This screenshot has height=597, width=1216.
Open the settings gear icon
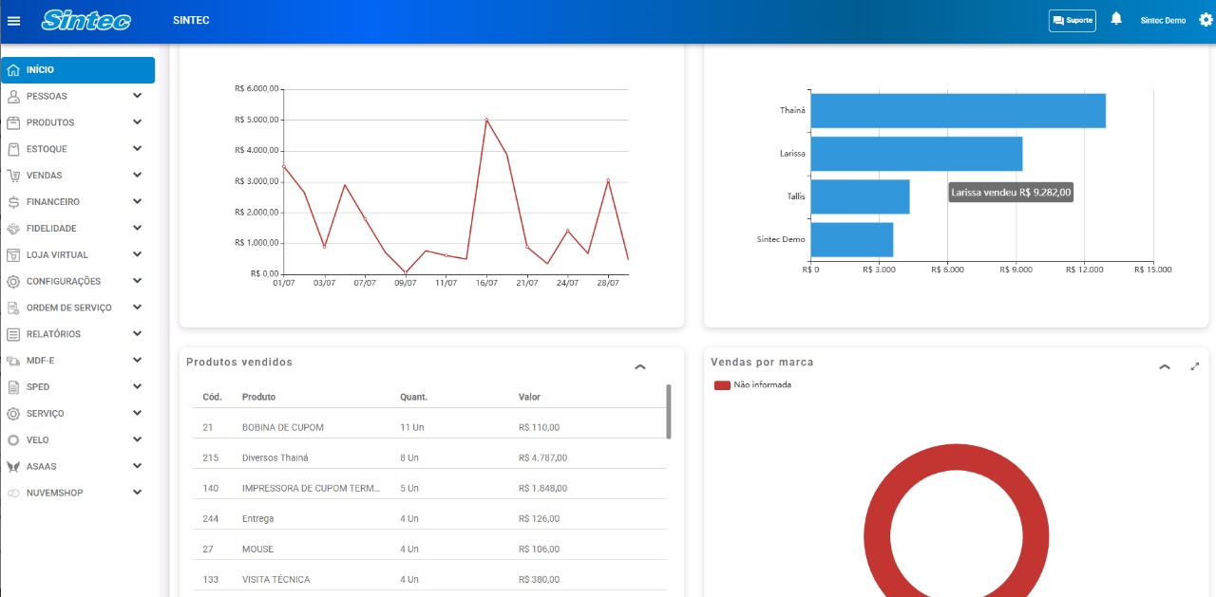(x=1206, y=20)
